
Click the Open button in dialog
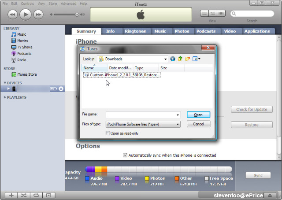198,115
